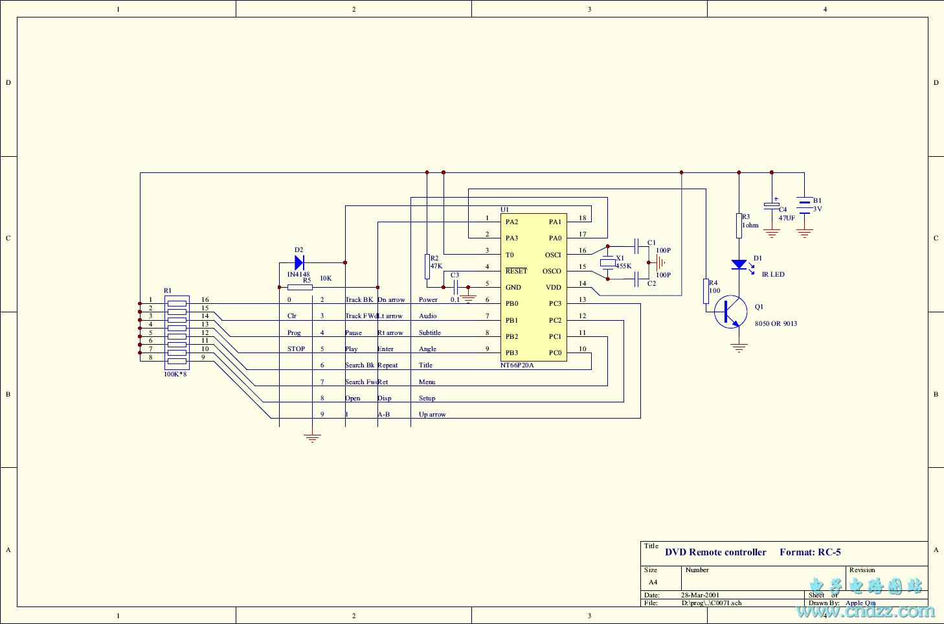This screenshot has width=944, height=624.
Task: Select the ground symbol below transistor Q1
Action: coord(739,348)
